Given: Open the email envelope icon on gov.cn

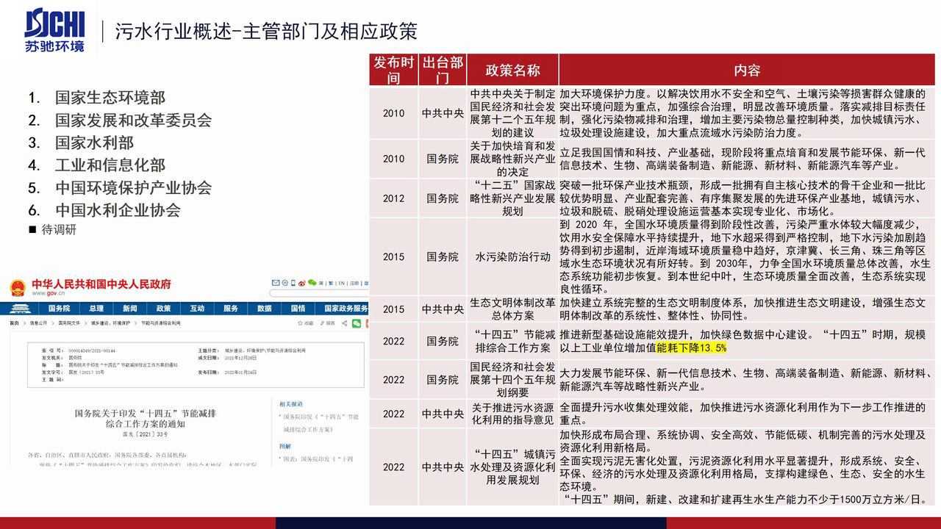Looking at the screenshot, I should 276,283.
